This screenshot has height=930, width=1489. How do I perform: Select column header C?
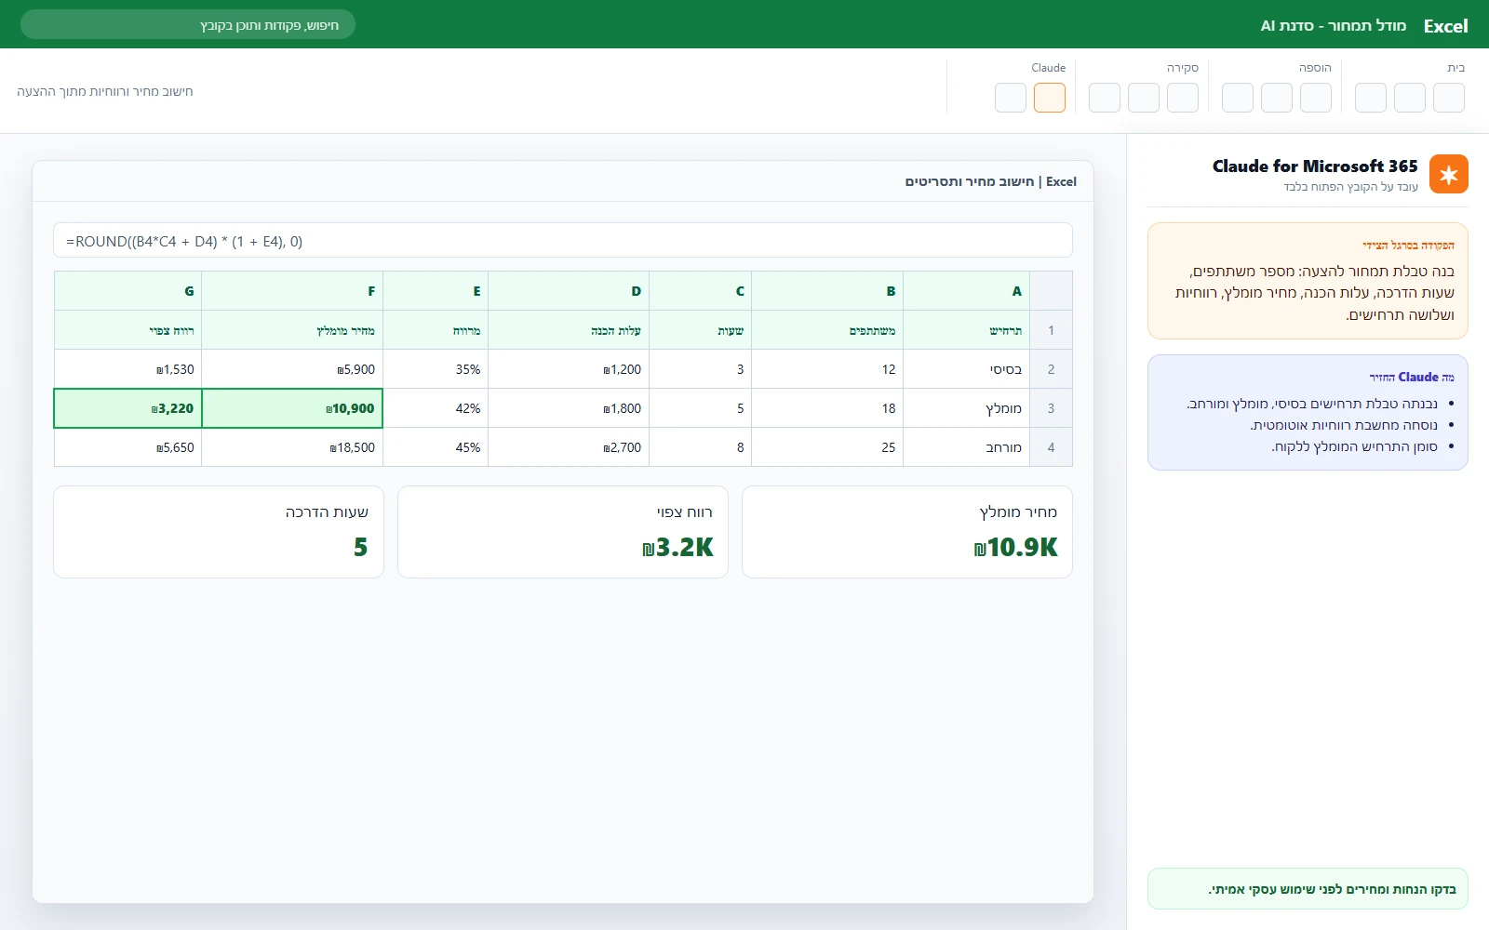tap(701, 291)
